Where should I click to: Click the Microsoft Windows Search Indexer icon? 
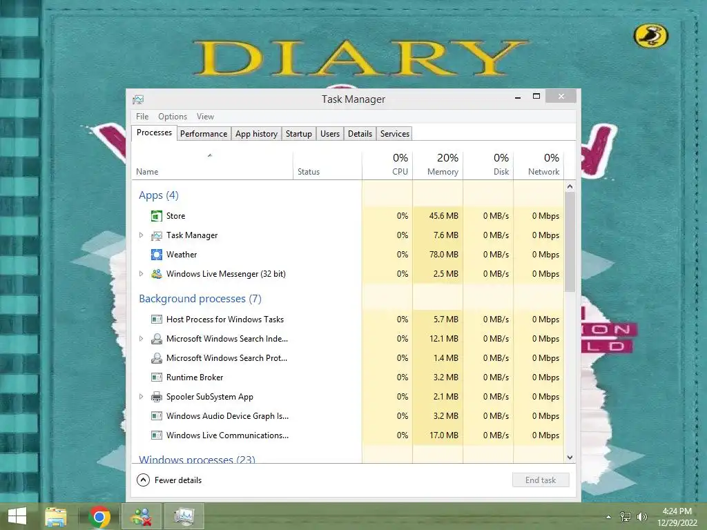click(x=157, y=339)
